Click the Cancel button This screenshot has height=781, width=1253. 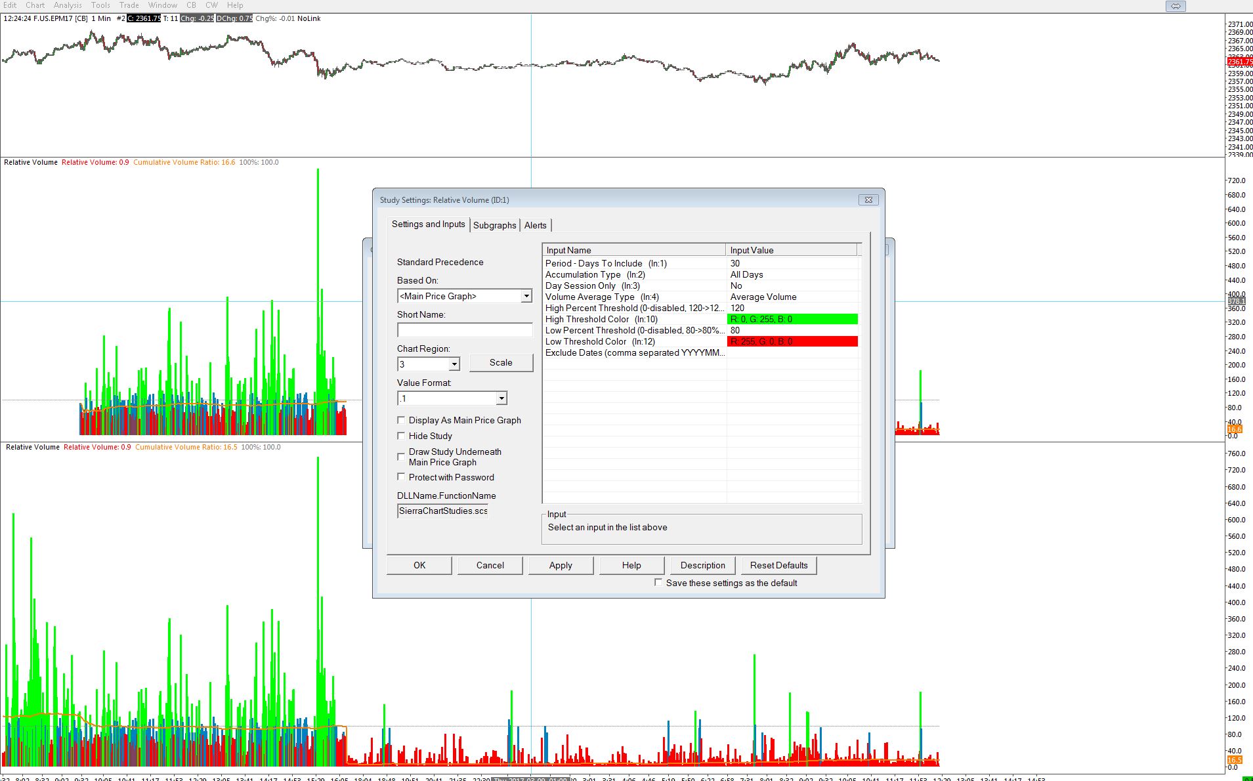point(490,566)
